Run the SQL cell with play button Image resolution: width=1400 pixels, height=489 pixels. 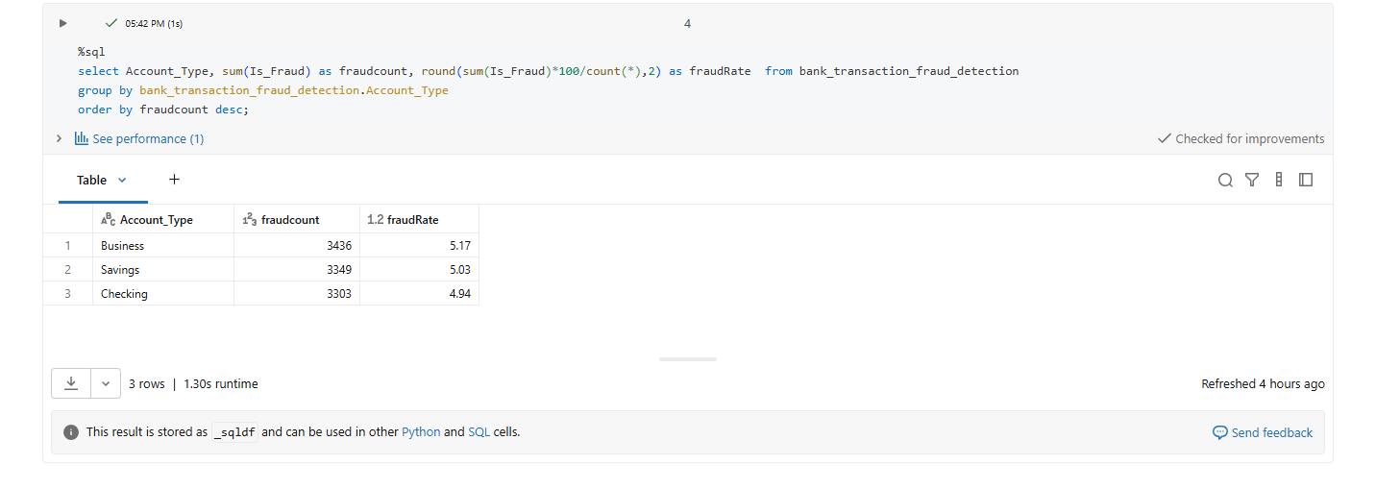(63, 23)
